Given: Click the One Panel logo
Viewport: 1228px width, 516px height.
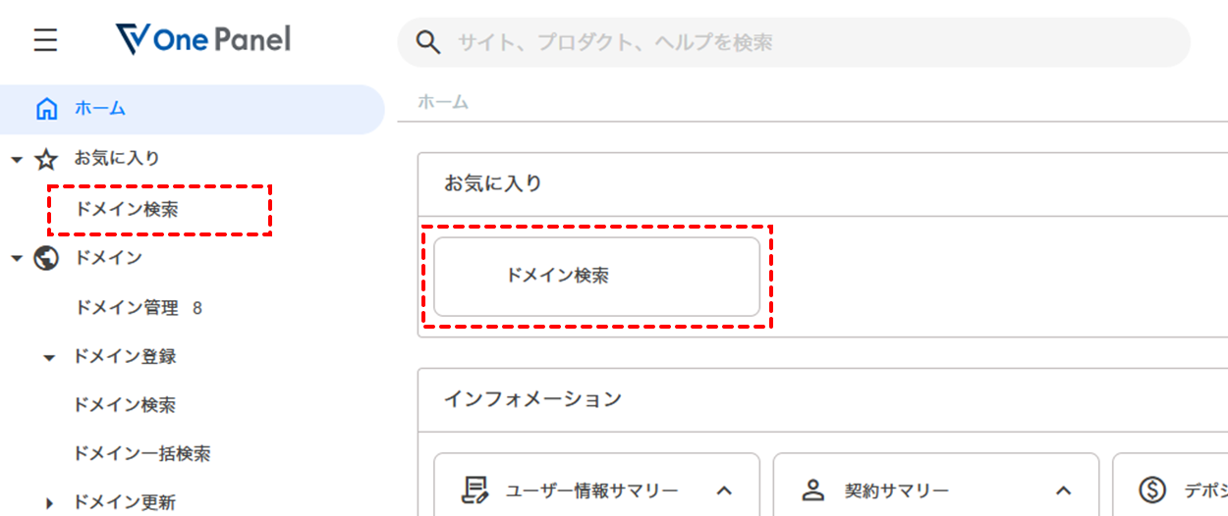Looking at the screenshot, I should [202, 39].
